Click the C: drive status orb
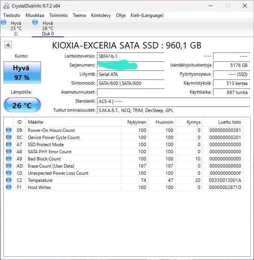 pos(3,22)
